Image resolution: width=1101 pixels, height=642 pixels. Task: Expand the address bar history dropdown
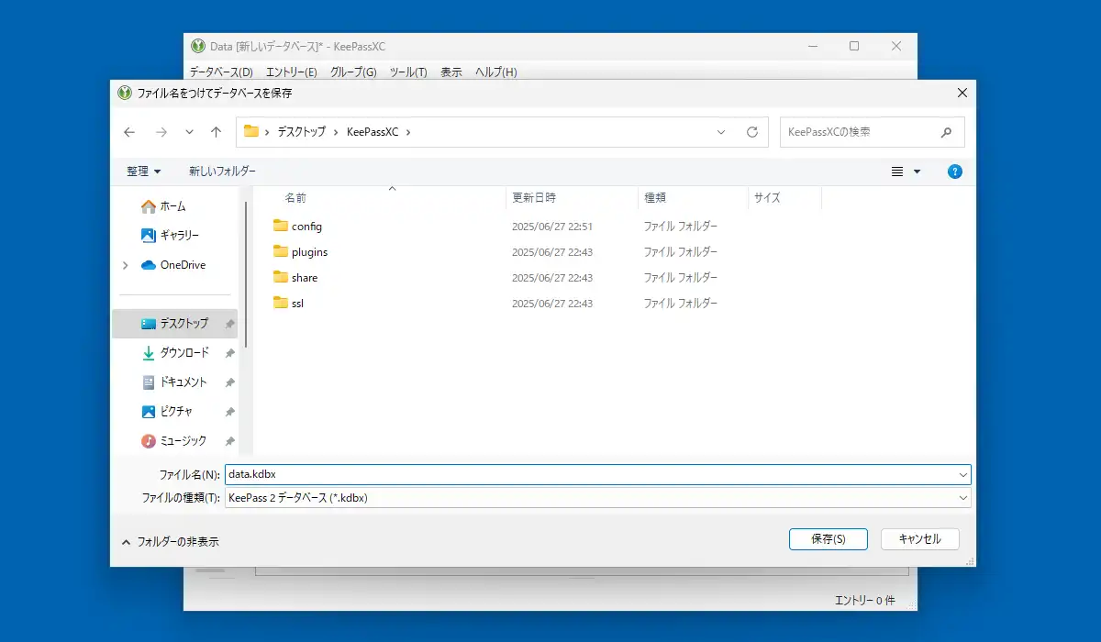(721, 132)
